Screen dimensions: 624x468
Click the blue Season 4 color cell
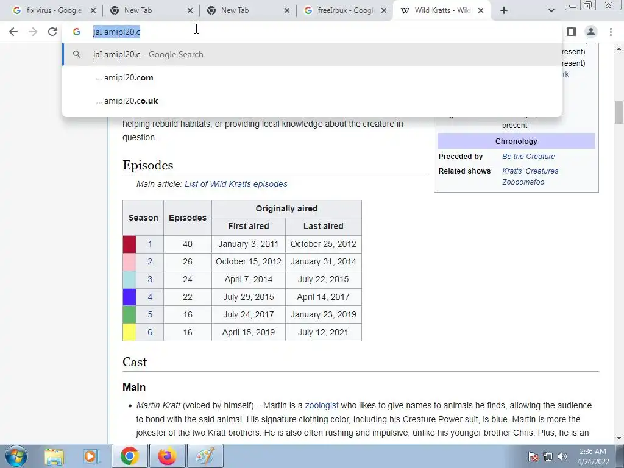point(129,297)
